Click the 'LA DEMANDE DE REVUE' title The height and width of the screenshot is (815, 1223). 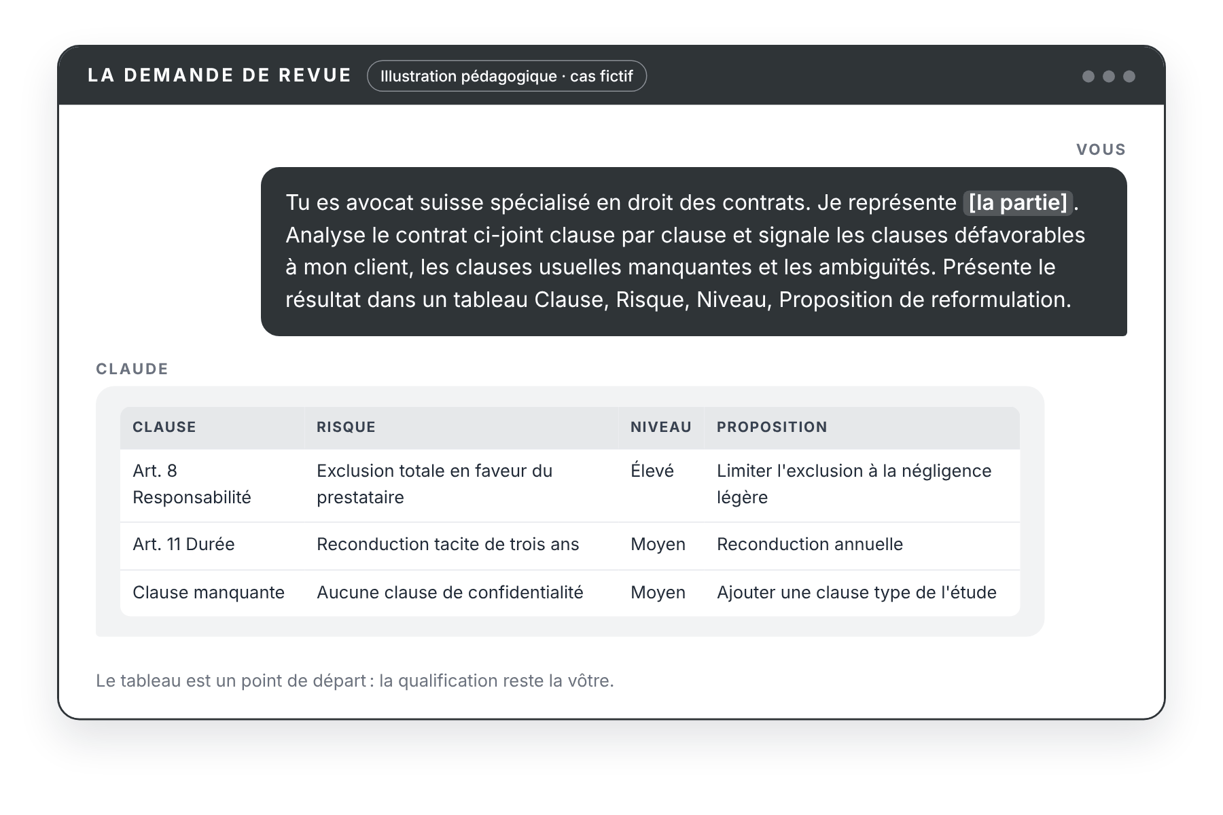tap(219, 75)
